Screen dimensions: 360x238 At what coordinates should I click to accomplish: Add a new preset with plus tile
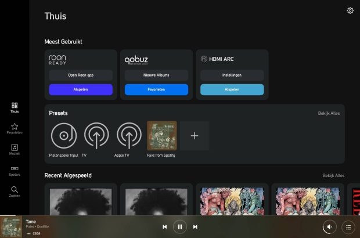click(x=195, y=135)
